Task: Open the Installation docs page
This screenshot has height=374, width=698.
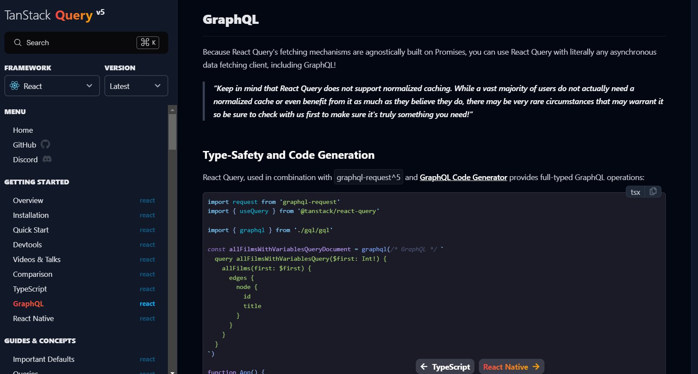Action: (31, 215)
